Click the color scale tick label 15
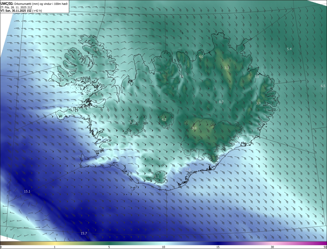The image size is (327, 249). click(218, 247)
